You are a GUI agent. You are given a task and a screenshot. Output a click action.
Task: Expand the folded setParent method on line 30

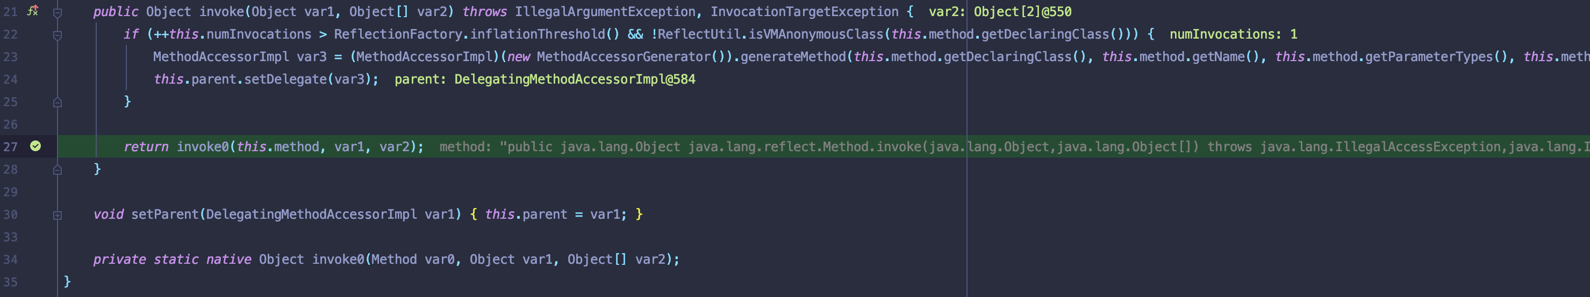click(x=58, y=215)
